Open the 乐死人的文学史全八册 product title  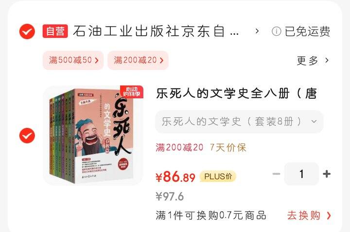[237, 93]
